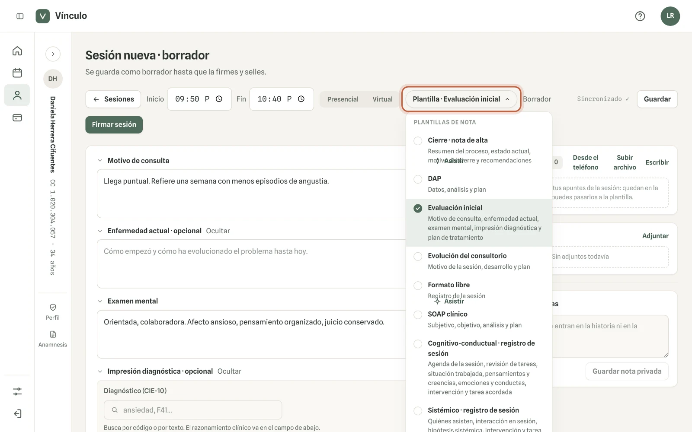Open patients icon in sidebar
The image size is (692, 432).
click(17, 95)
